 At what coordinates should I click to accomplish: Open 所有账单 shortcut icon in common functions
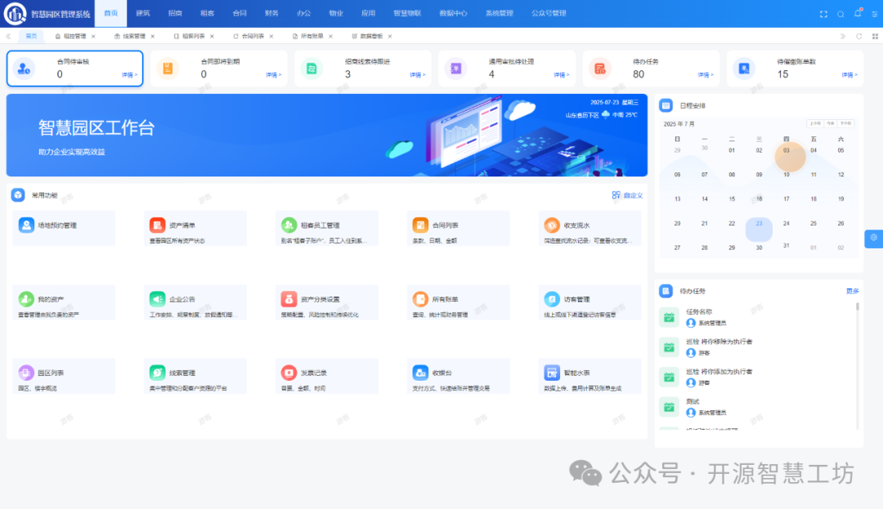coord(420,299)
